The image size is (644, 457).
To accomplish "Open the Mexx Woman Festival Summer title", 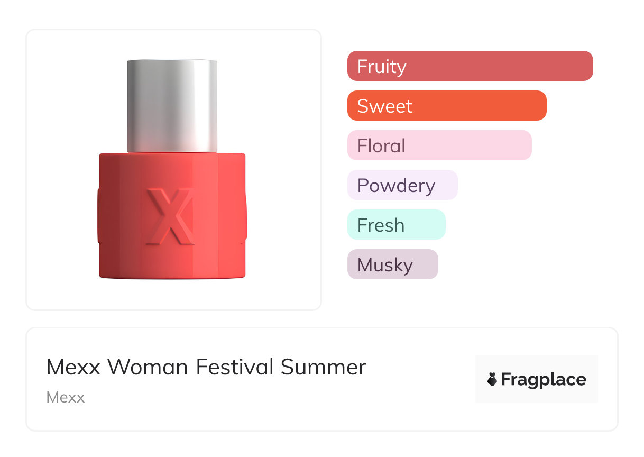I will click(206, 367).
